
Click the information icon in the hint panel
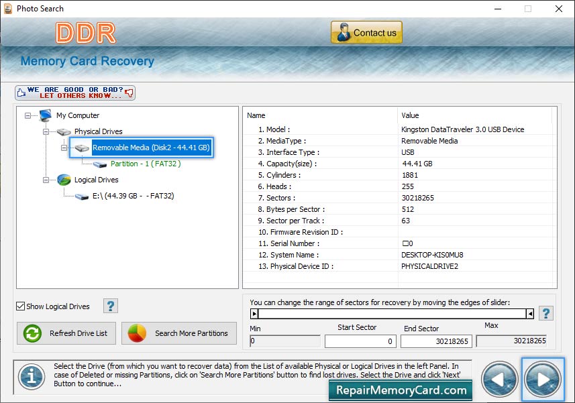[x=32, y=377]
